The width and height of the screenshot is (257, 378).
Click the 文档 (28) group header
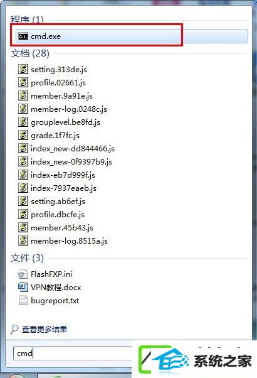30,53
